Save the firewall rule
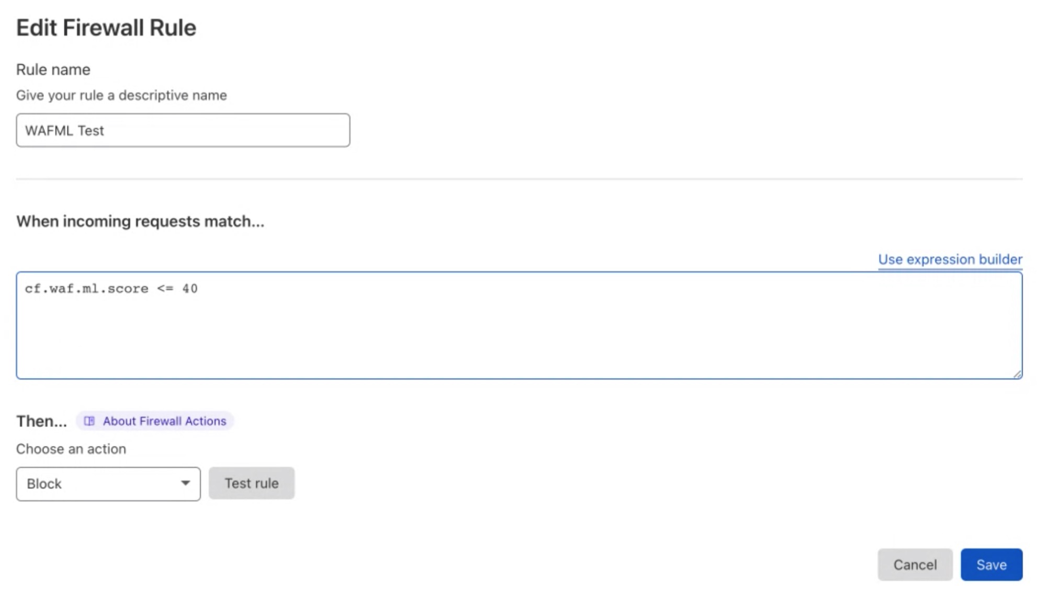Image resolution: width=1046 pixels, height=606 pixels. click(x=991, y=565)
